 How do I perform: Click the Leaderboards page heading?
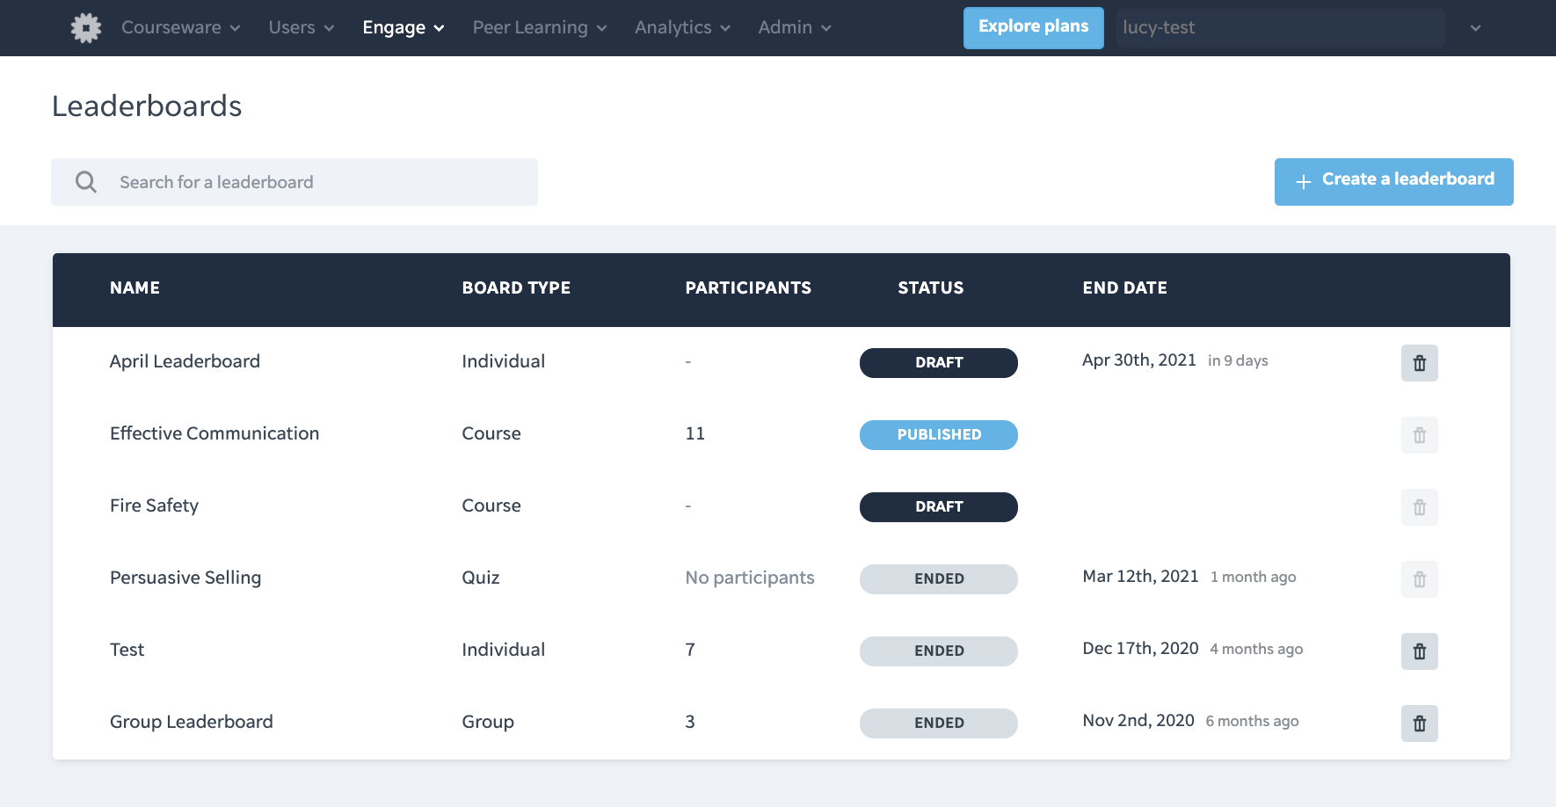[147, 106]
